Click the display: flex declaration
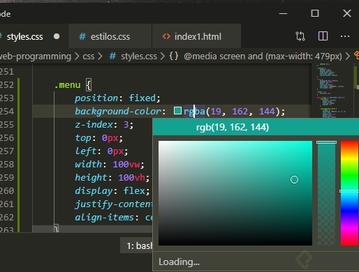Viewport: 359px width, 272px height. click(112, 191)
